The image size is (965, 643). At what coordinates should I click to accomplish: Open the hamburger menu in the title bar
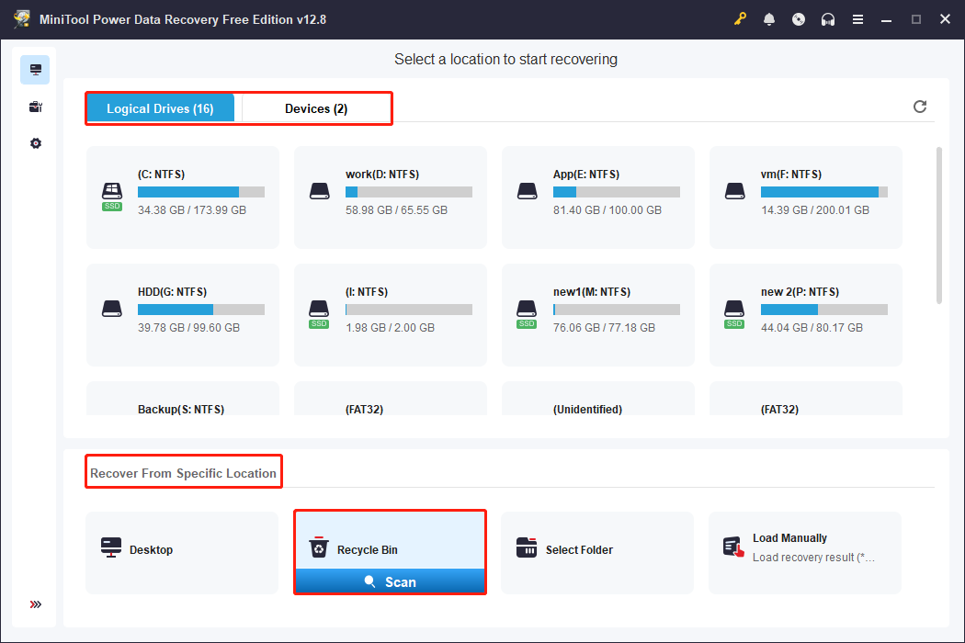pyautogui.click(x=857, y=18)
